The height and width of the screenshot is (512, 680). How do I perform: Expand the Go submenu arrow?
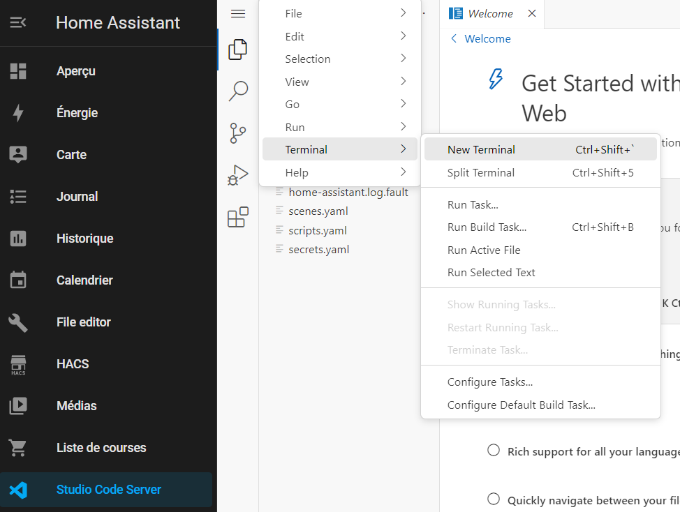404,103
